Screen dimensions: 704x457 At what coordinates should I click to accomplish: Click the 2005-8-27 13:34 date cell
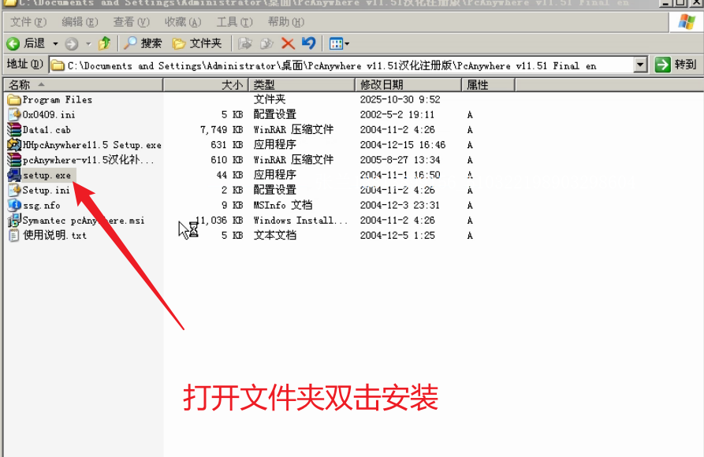point(400,160)
